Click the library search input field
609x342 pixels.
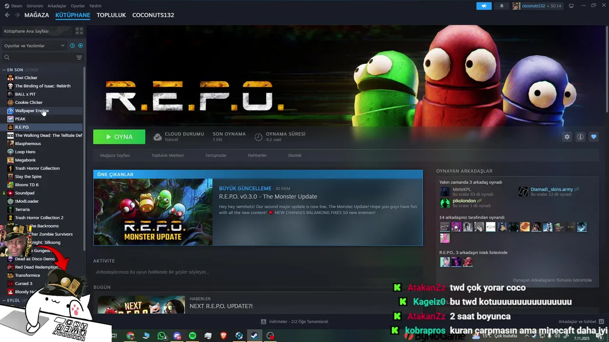coord(42,57)
